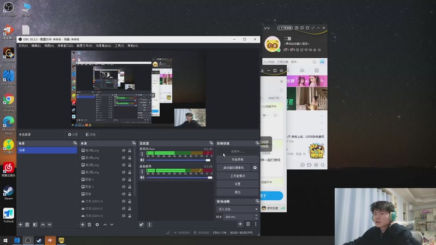Screen dimensions: 436x245
Task: Open the 淡入淡出 transition dropdown
Action: (x=238, y=209)
